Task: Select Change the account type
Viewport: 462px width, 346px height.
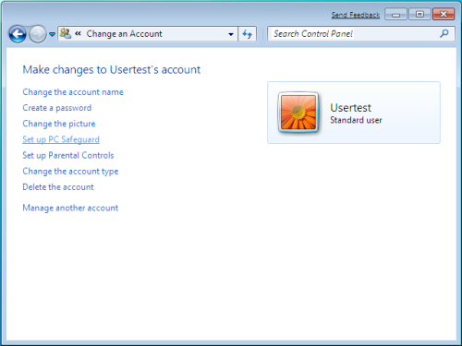Action: (x=70, y=172)
